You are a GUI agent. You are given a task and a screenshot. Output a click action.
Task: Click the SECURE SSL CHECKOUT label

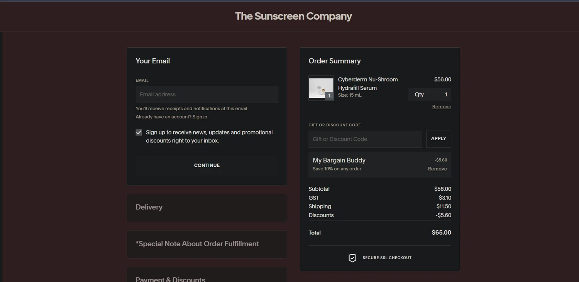point(387,258)
